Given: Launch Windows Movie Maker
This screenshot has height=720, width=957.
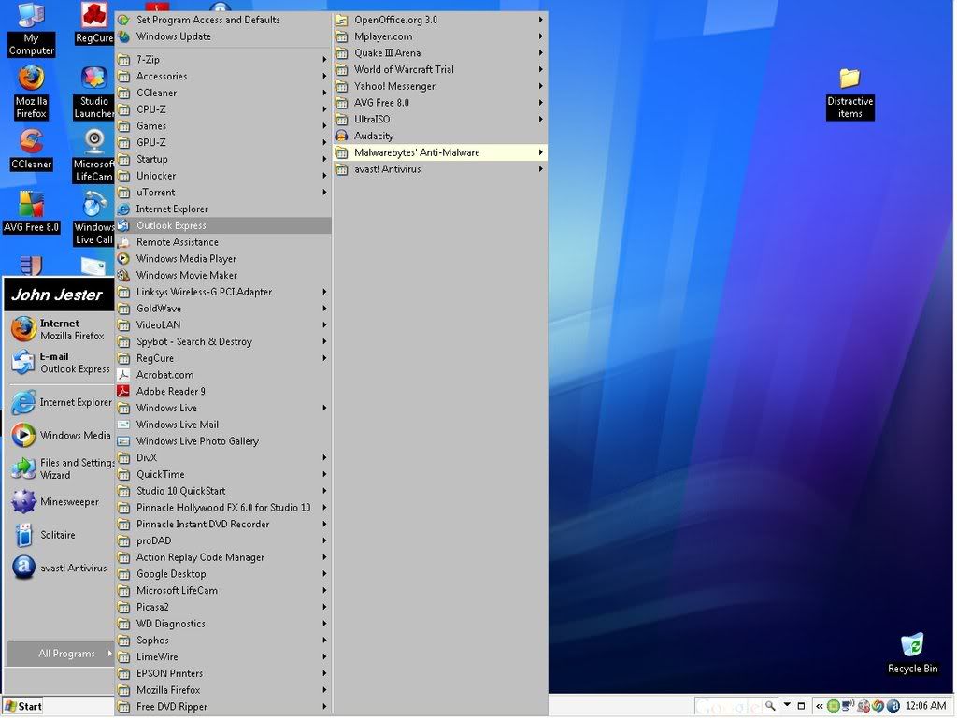Looking at the screenshot, I should tap(223, 275).
